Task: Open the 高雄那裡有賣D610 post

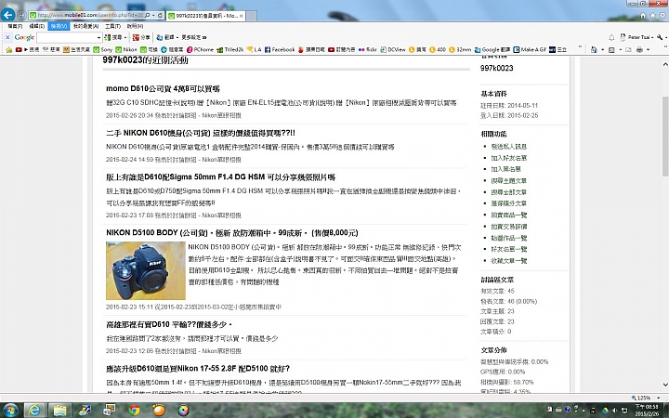Action: tap(169, 324)
